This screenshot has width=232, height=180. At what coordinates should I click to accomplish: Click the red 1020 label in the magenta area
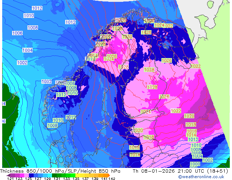pyautogui.click(x=189, y=116)
